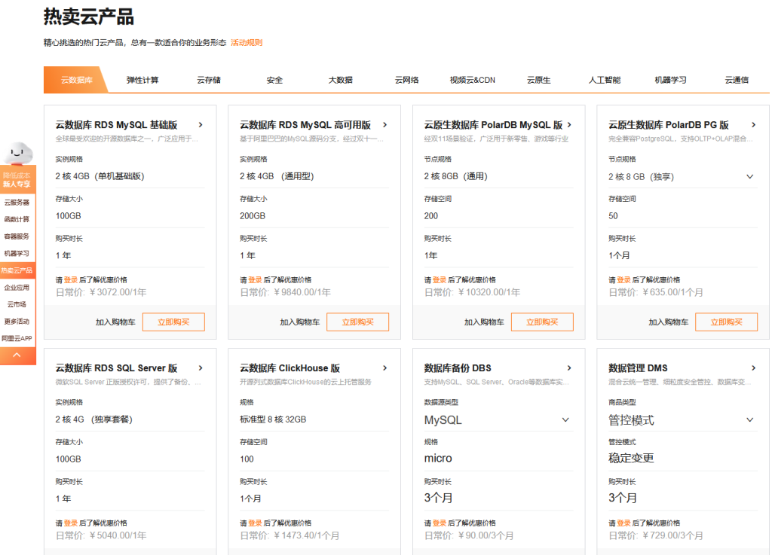Click 登录 link in 数据管理 DMS card
772x555 pixels.
coord(623,523)
